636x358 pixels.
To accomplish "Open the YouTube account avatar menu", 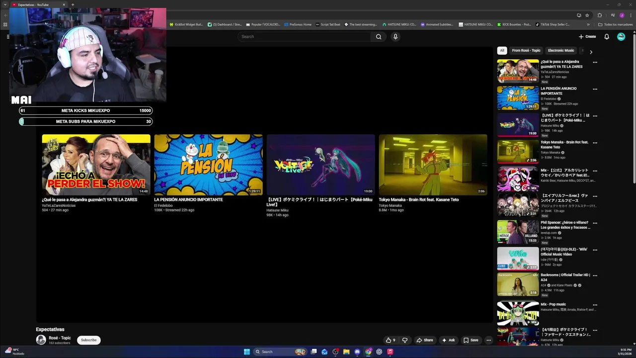I will [x=621, y=36].
